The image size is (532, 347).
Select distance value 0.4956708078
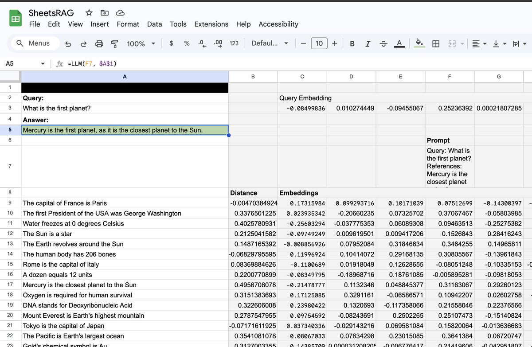click(x=253, y=285)
